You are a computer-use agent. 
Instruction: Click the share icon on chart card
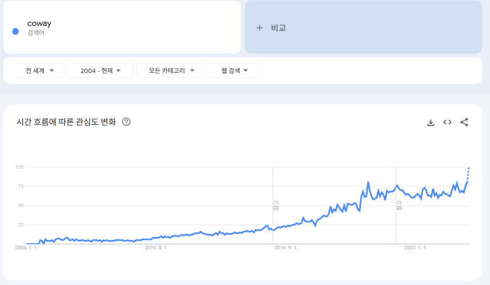point(464,122)
